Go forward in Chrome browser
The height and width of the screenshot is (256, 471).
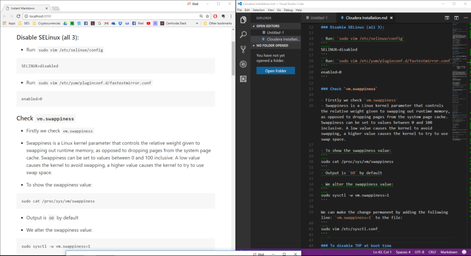pos(11,16)
